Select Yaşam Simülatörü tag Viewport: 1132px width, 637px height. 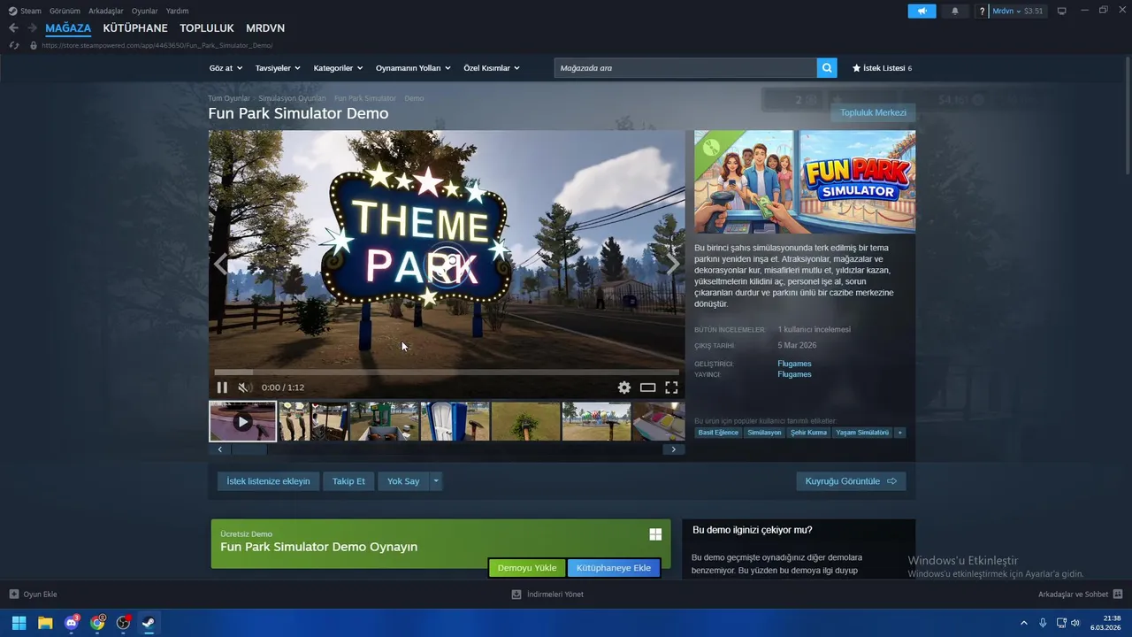(862, 433)
